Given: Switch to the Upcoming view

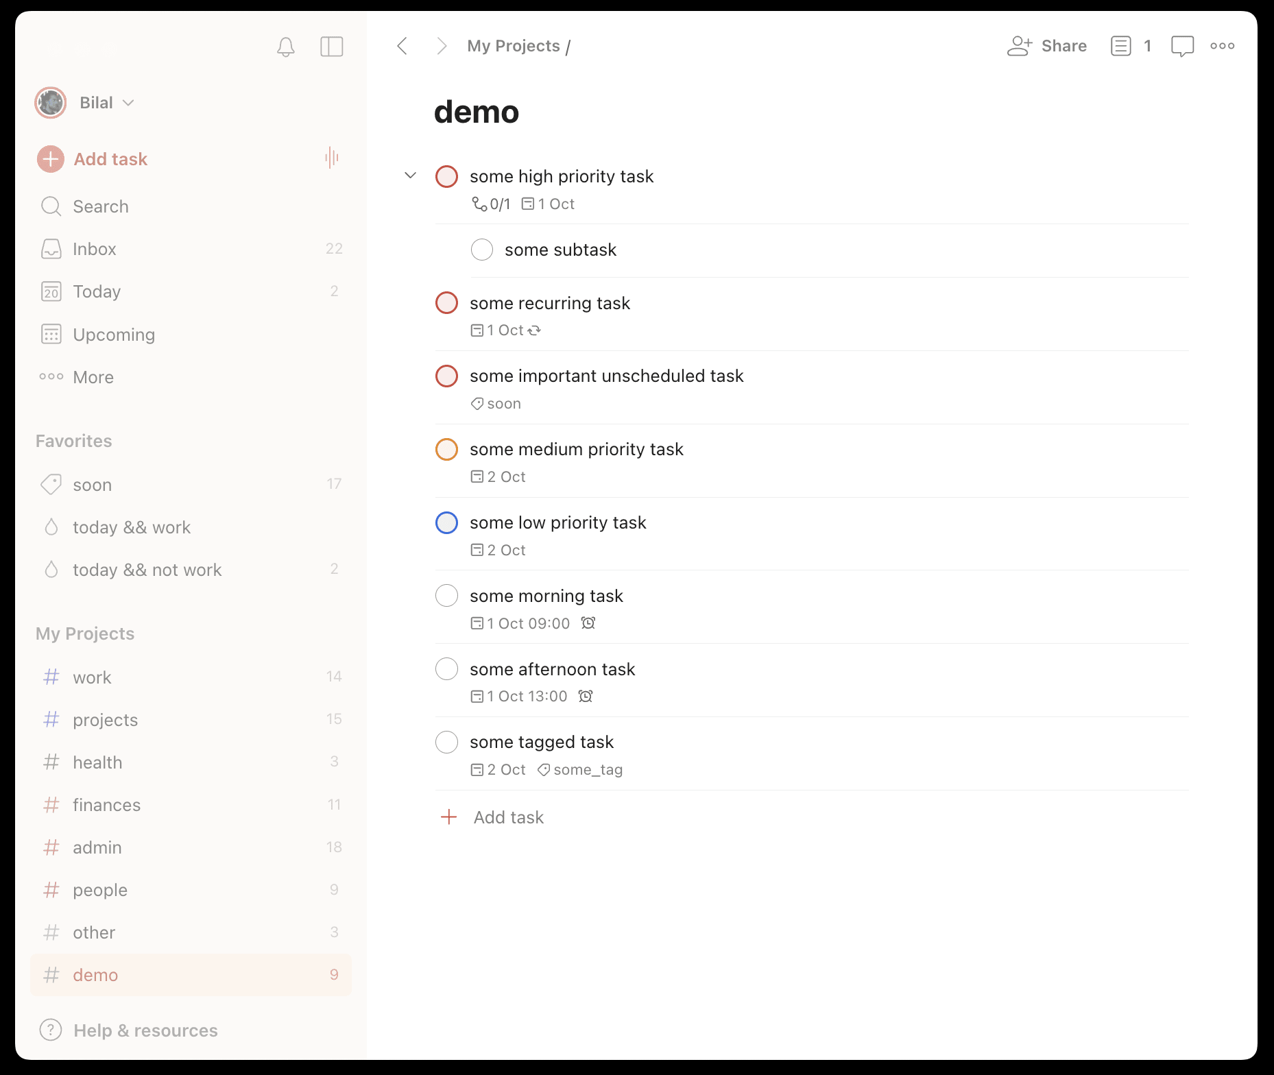Looking at the screenshot, I should click(x=114, y=335).
